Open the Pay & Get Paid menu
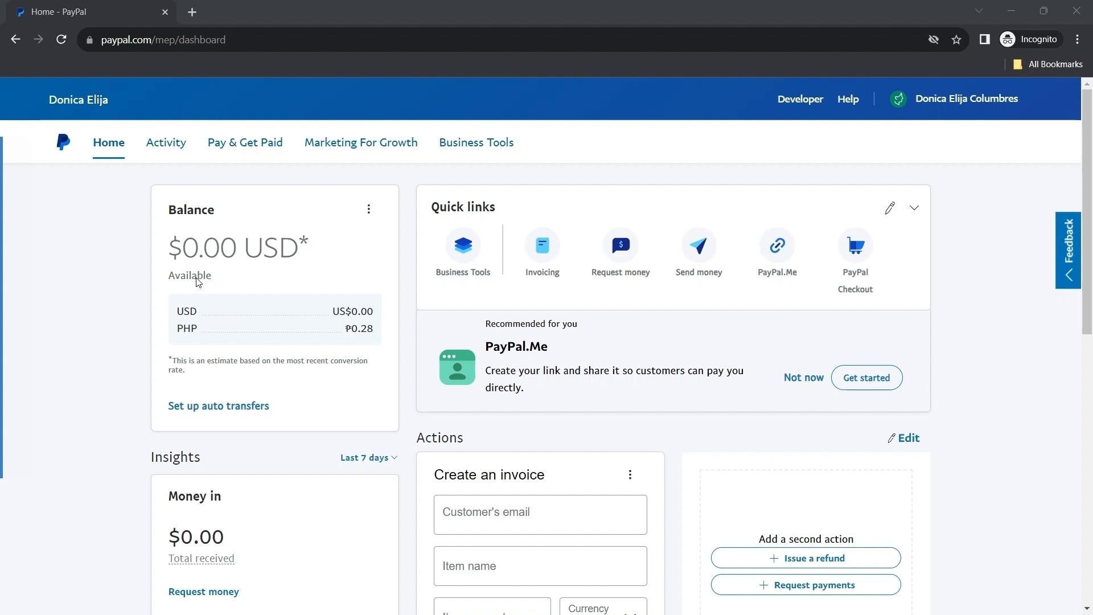Viewport: 1093px width, 615px height. point(245,142)
